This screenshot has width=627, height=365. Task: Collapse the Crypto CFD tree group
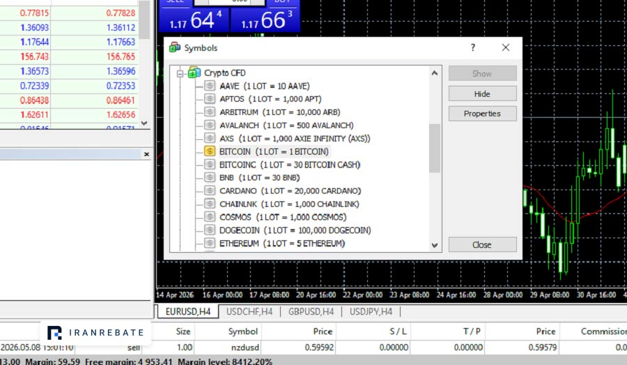(x=180, y=74)
